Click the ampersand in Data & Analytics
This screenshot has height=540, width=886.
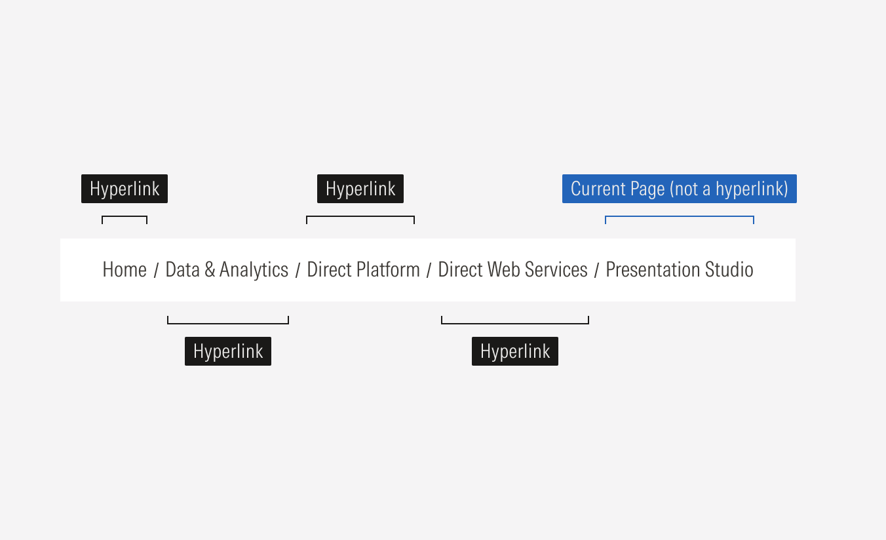click(210, 270)
